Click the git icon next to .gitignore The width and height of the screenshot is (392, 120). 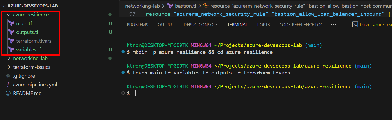tap(8, 76)
